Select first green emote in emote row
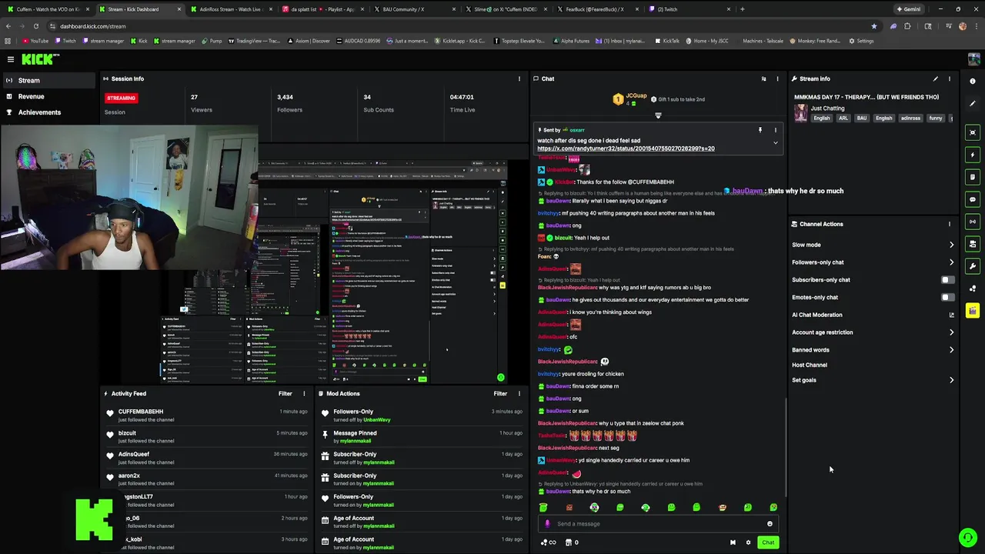Screen dimensions: 985x554 [x=543, y=508]
